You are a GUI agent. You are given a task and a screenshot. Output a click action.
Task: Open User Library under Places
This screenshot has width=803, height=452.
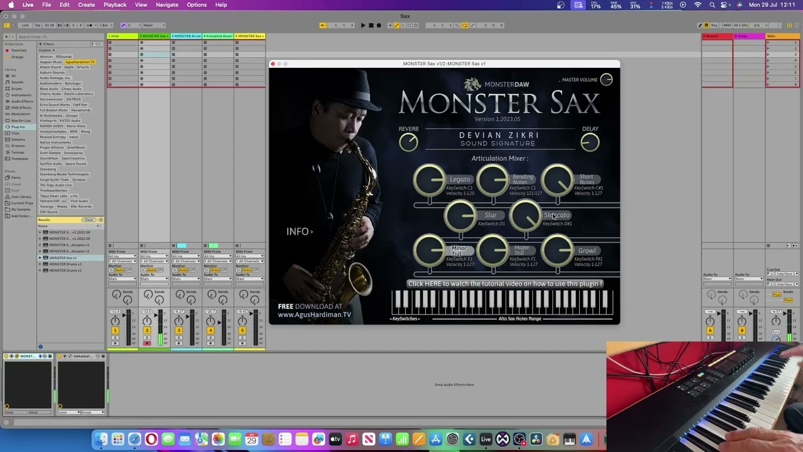coord(21,196)
